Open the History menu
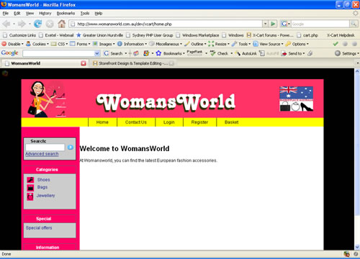Image resolution: width=360 pixels, height=259 pixels. pos(45,13)
